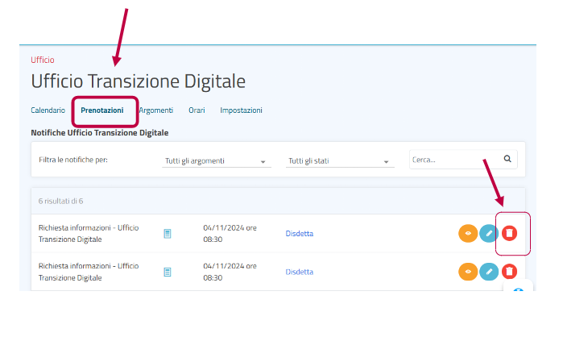Open the Argomenti tab

tap(156, 110)
